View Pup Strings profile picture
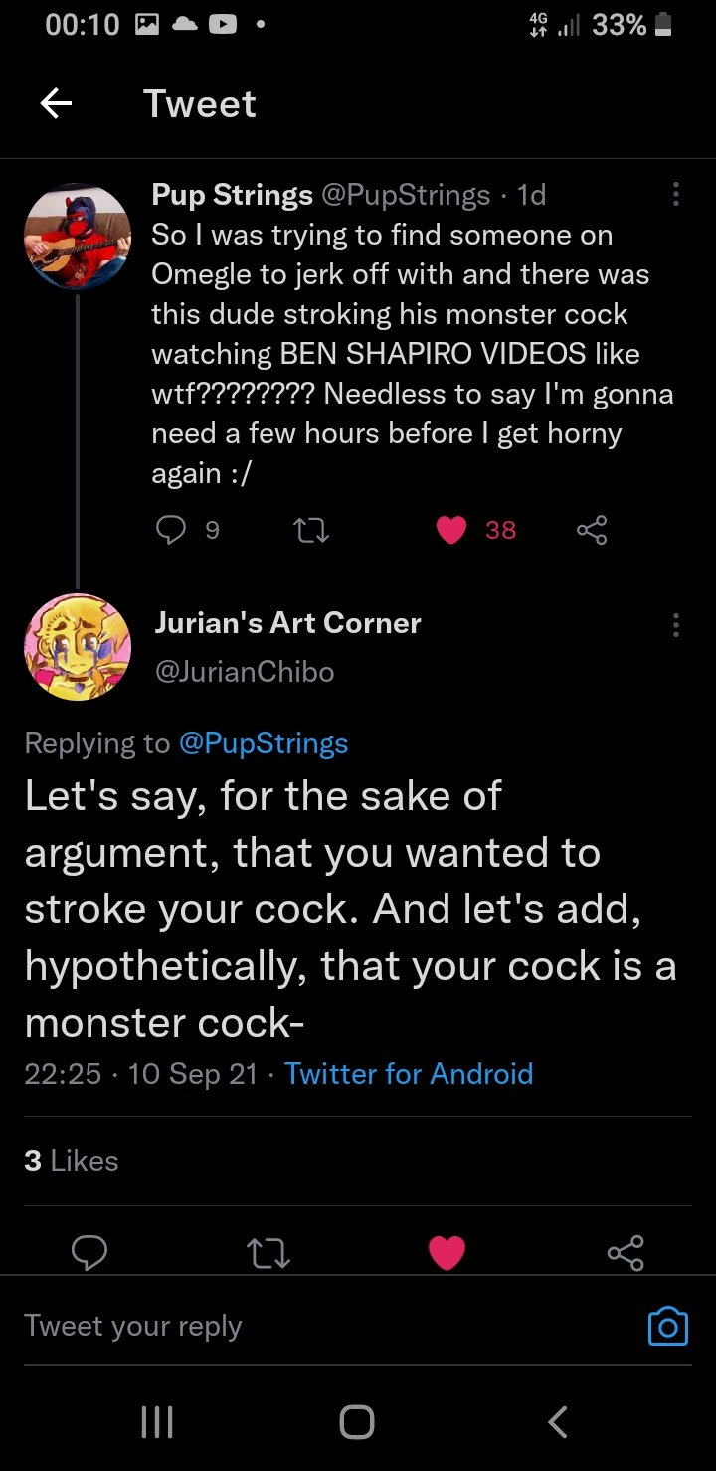The width and height of the screenshot is (716, 1471). click(x=77, y=237)
